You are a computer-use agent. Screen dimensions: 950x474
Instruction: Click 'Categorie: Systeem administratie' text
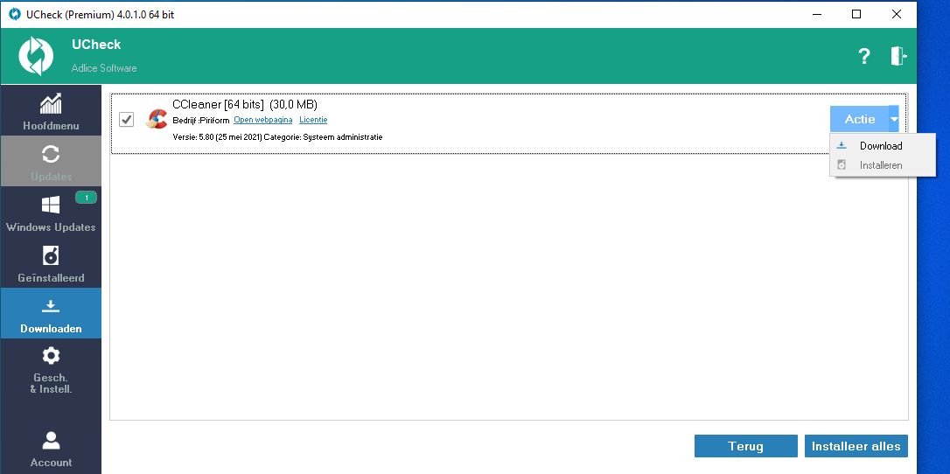point(323,137)
